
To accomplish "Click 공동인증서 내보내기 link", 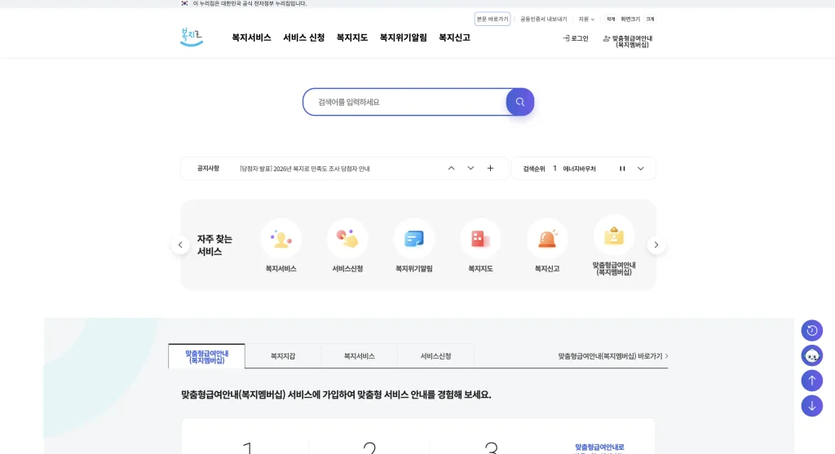I will tap(543, 20).
